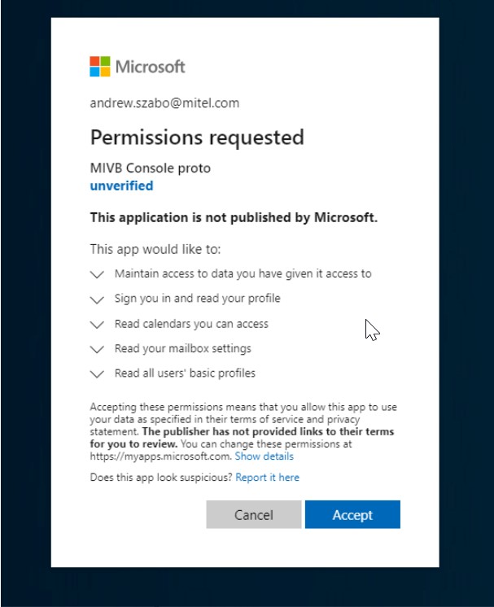Select 'Read your mailbox settings' text
This screenshot has width=494, height=607.
[x=183, y=348]
